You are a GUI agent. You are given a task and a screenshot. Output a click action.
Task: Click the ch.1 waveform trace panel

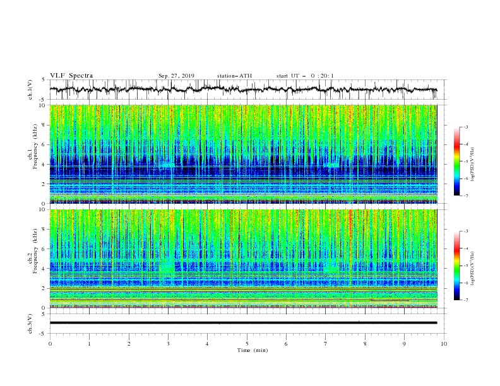(247, 90)
